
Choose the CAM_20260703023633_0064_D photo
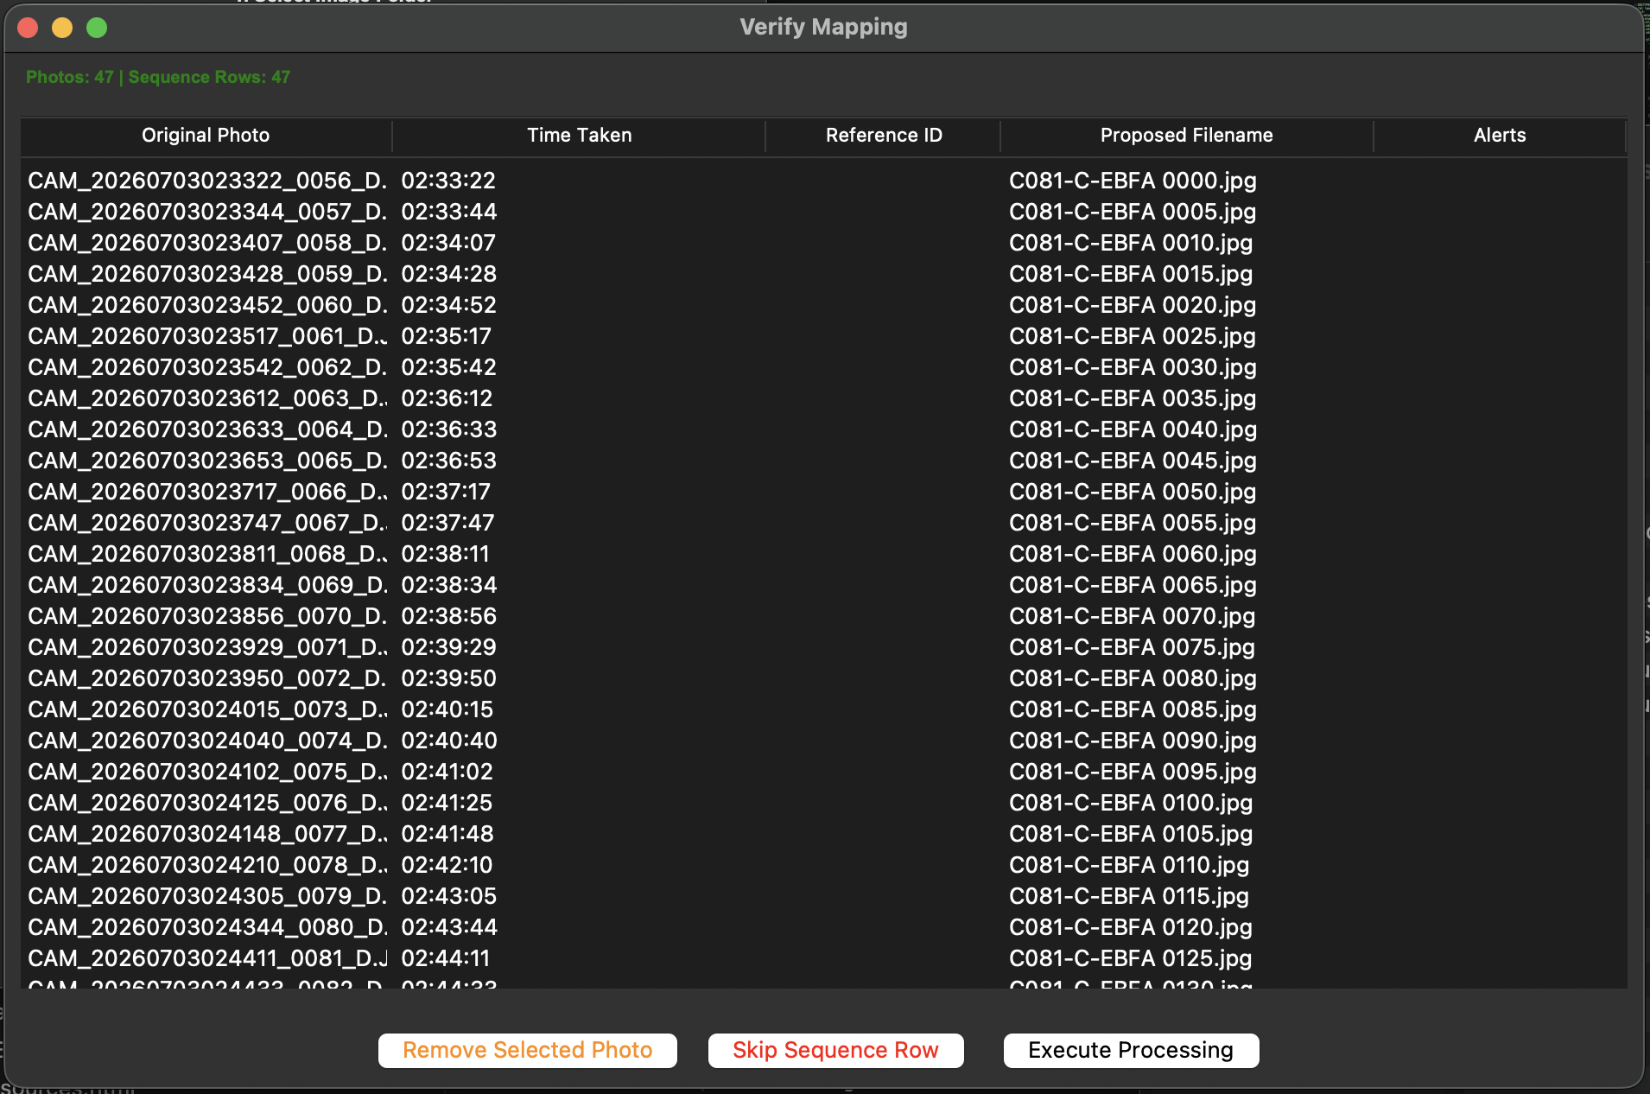tap(207, 429)
